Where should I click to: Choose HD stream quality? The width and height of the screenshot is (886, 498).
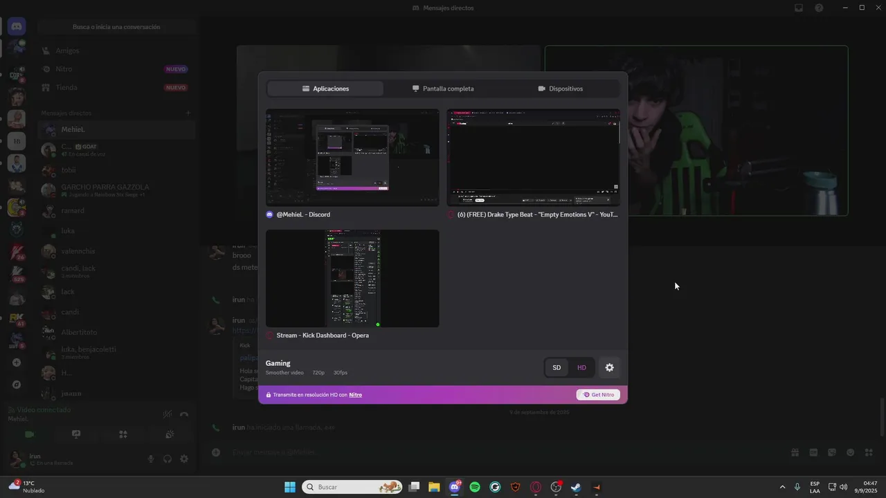581,367
